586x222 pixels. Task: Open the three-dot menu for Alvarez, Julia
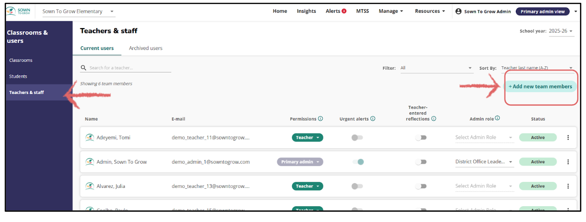click(x=568, y=186)
